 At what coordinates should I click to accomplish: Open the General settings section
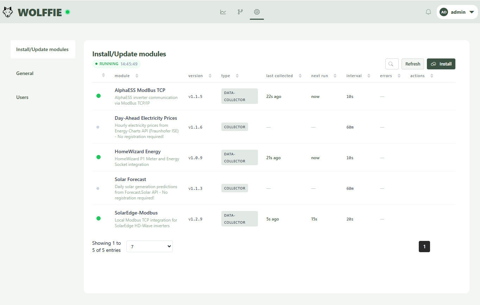point(25,73)
